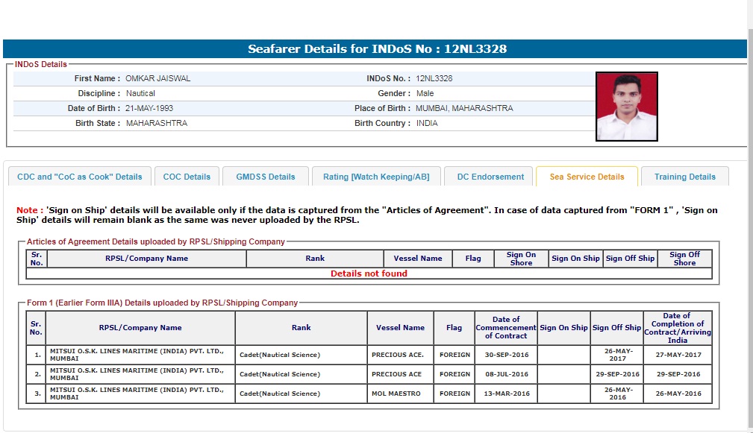753x433 pixels.
Task: Click the 30-SEP-2016 commencement date cell
Action: (x=506, y=355)
